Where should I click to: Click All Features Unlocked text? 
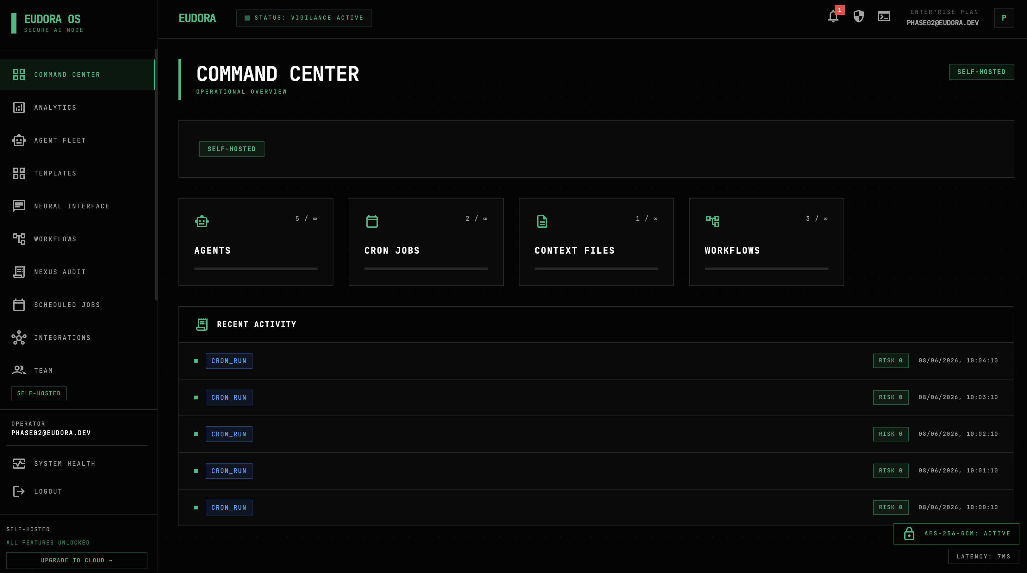click(x=48, y=543)
